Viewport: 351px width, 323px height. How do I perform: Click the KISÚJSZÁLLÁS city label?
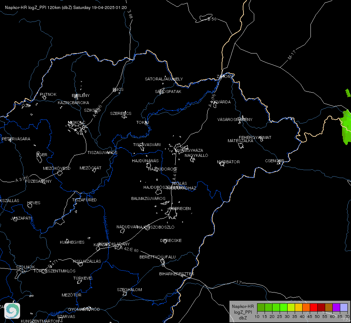coord(87,261)
